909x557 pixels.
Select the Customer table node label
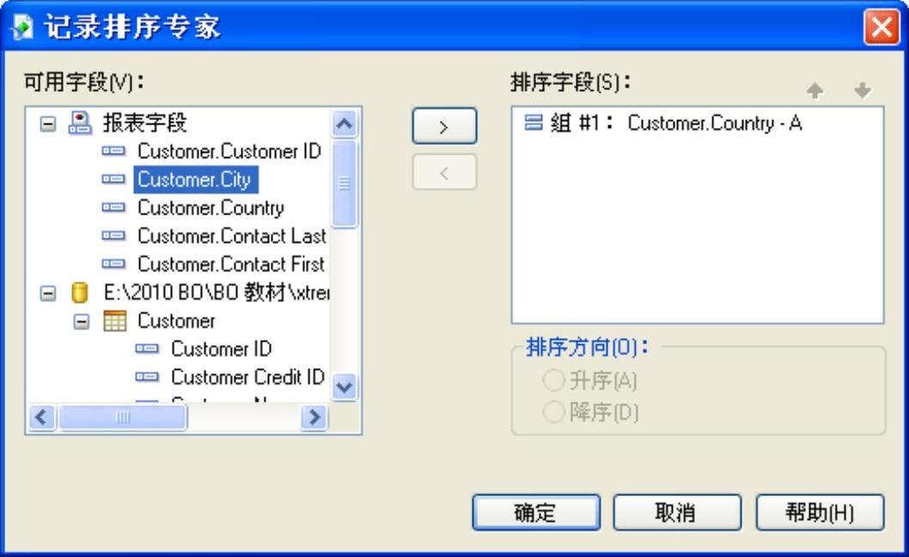(x=176, y=321)
